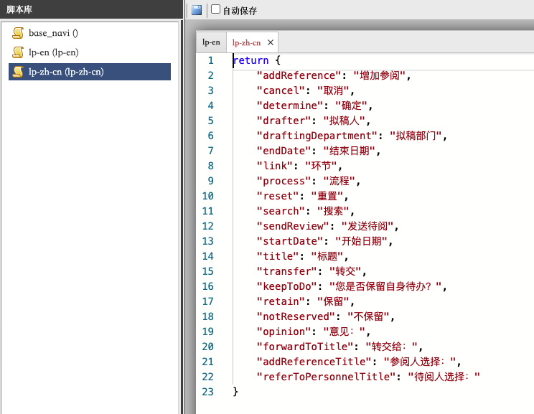Click line number 23 in gutter
Image resolution: width=534 pixels, height=414 pixels.
[207, 392]
